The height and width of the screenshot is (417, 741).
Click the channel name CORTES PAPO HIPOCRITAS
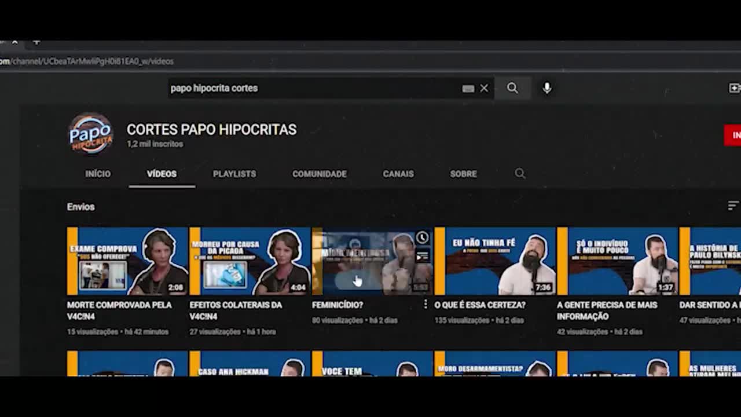tap(211, 130)
